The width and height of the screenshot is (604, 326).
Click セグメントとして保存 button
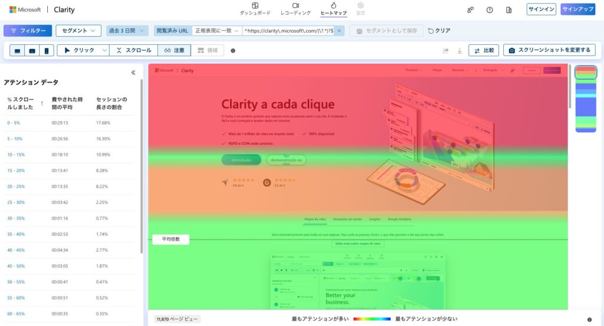coord(386,31)
